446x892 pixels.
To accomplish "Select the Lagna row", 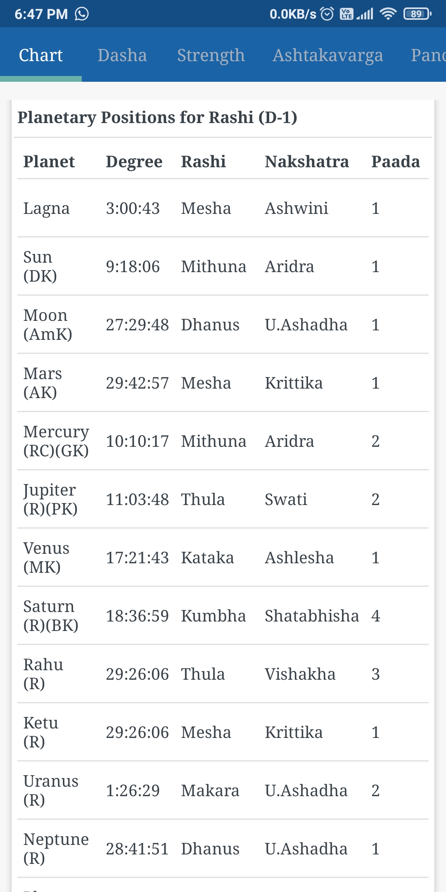I will pos(46,208).
